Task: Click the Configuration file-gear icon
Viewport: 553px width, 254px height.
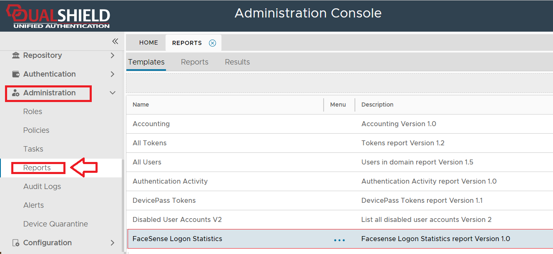Action: click(x=16, y=243)
